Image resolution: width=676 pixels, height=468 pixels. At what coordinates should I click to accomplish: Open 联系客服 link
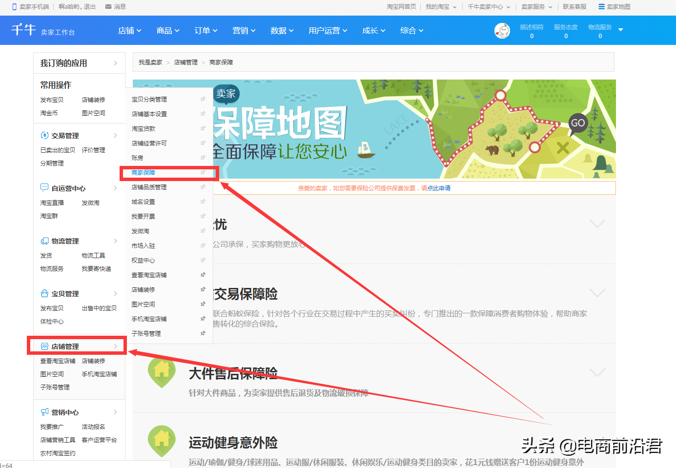[574, 7]
